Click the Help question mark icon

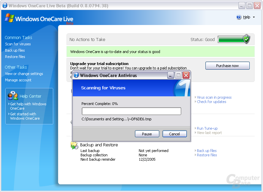239,17
